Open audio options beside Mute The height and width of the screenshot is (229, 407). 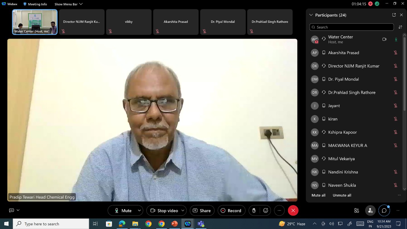point(139,210)
